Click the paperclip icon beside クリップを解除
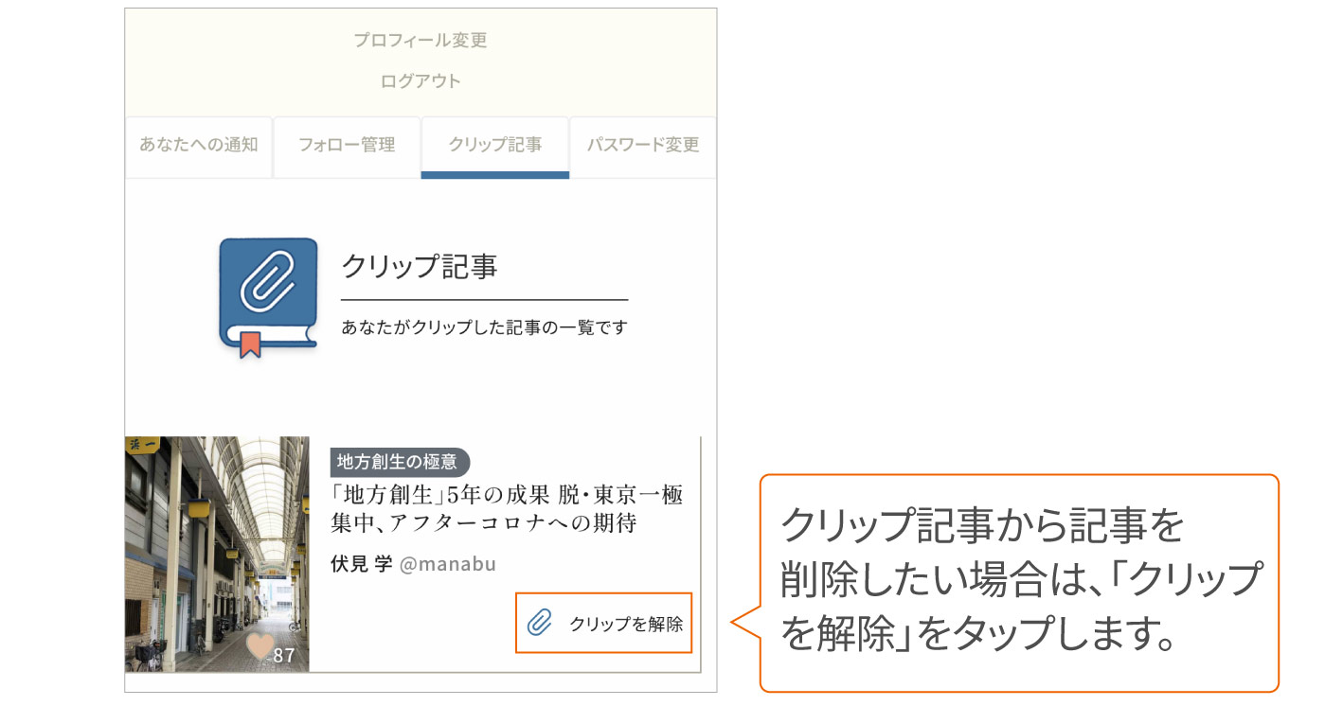 pos(539,623)
